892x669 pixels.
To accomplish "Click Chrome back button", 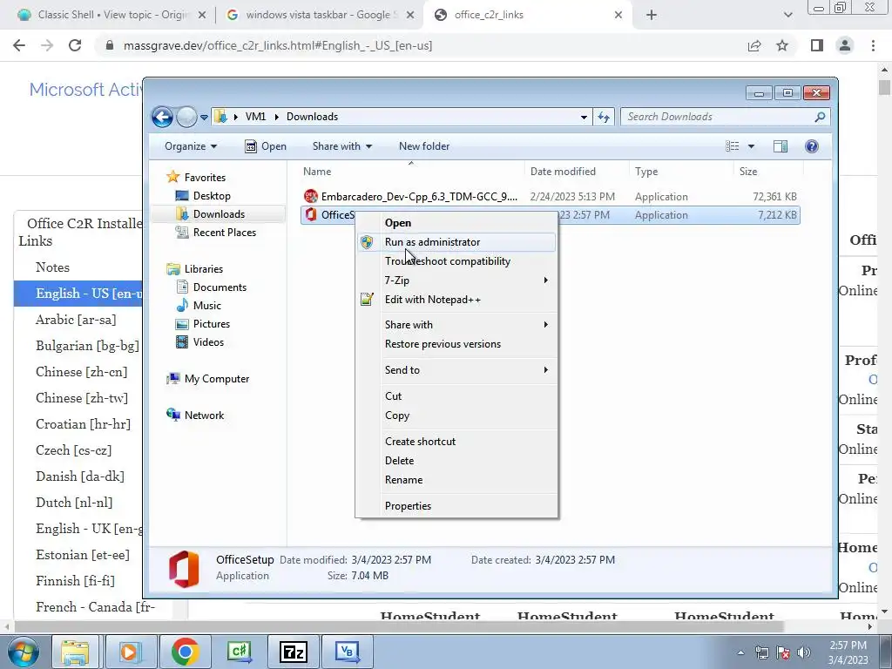I will pos(19,45).
